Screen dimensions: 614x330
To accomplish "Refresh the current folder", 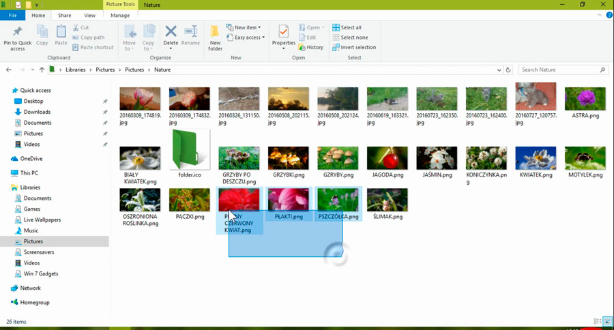I will (508, 70).
